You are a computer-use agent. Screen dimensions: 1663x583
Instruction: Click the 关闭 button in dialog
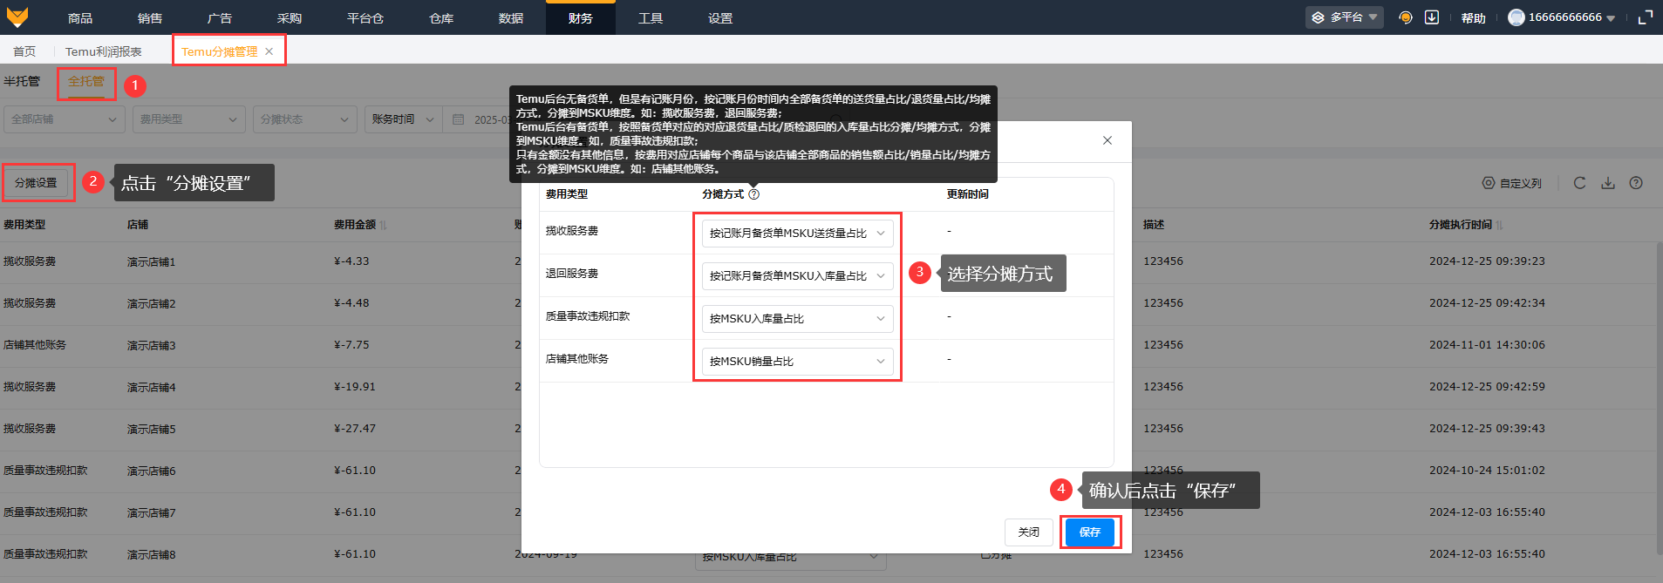pos(1029,532)
